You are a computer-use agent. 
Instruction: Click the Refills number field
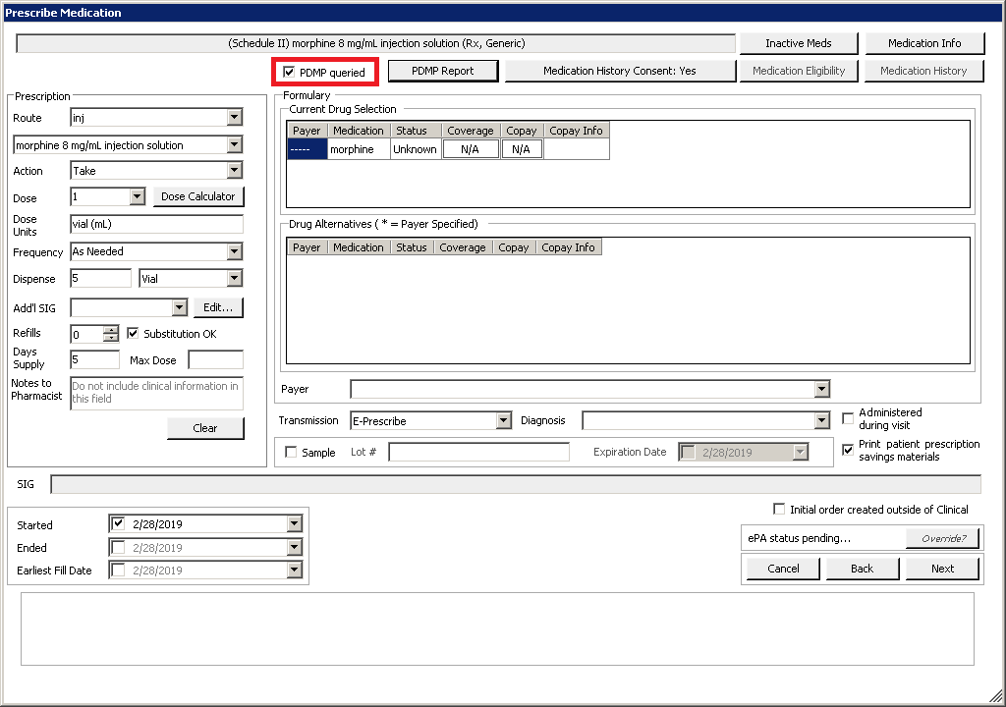[x=86, y=334]
